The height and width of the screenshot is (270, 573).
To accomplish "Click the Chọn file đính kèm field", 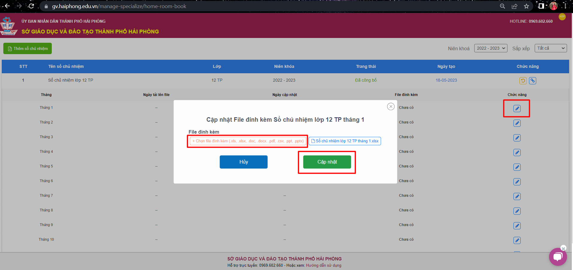I will [248, 141].
